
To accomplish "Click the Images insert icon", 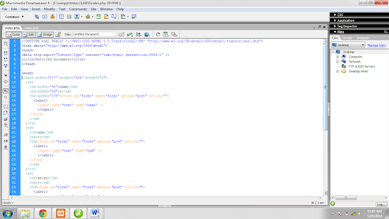I will click(77, 16).
